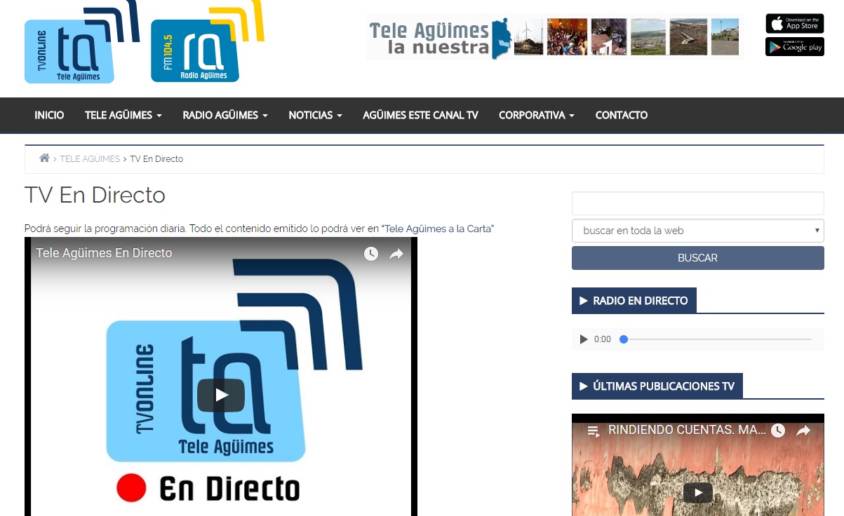The height and width of the screenshot is (516, 844).
Task: Click the Tele Agüimes En Directo video title
Action: (x=104, y=253)
